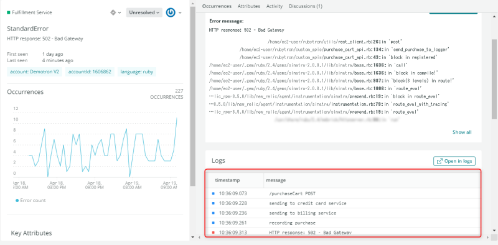498x245 pixels.
Task: Click the language: ruby tag
Action: point(136,72)
